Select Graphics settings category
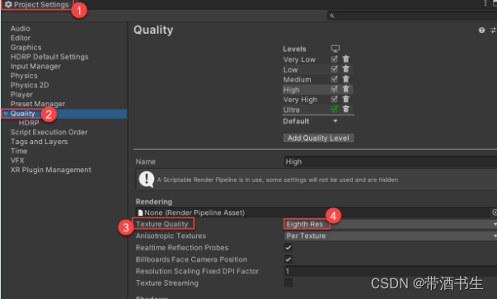 click(26, 48)
